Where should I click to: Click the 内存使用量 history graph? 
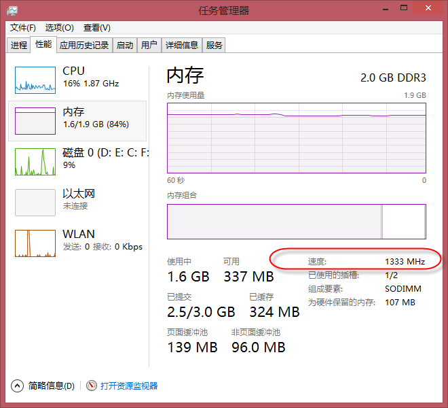(x=297, y=138)
